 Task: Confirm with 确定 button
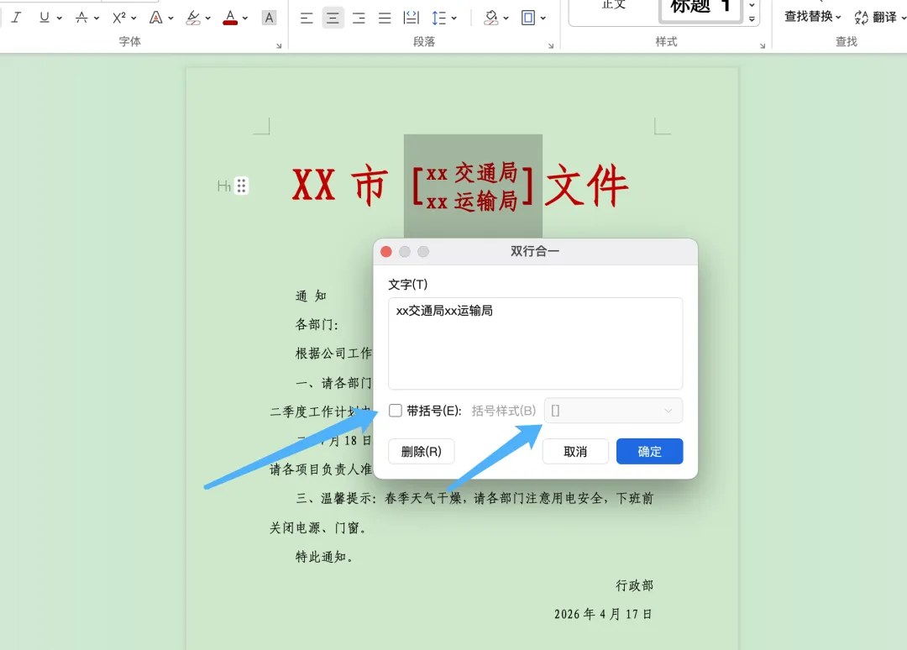point(649,451)
